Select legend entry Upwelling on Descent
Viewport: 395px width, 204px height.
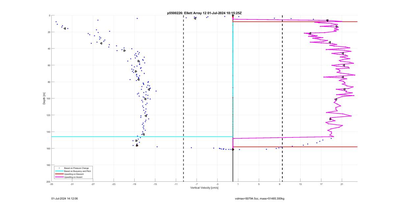[x=74, y=174]
